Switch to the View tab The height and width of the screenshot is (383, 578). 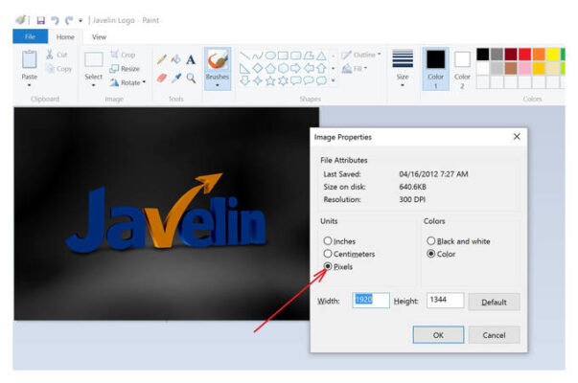[x=99, y=36]
